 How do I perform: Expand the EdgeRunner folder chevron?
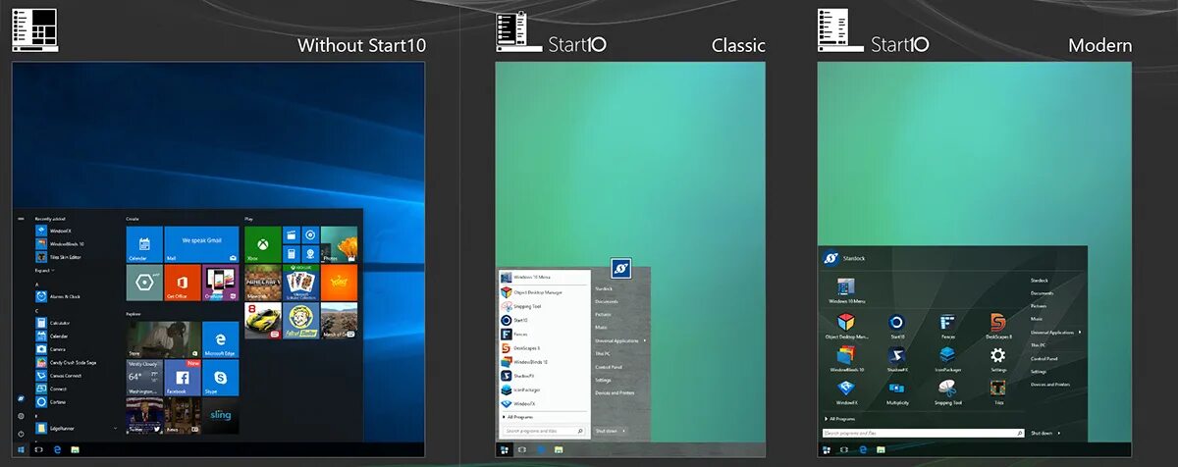point(115,428)
